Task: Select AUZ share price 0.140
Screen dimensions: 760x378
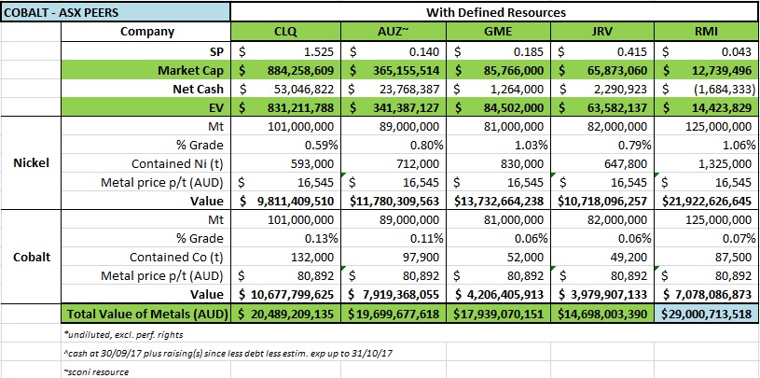Action: pos(394,51)
